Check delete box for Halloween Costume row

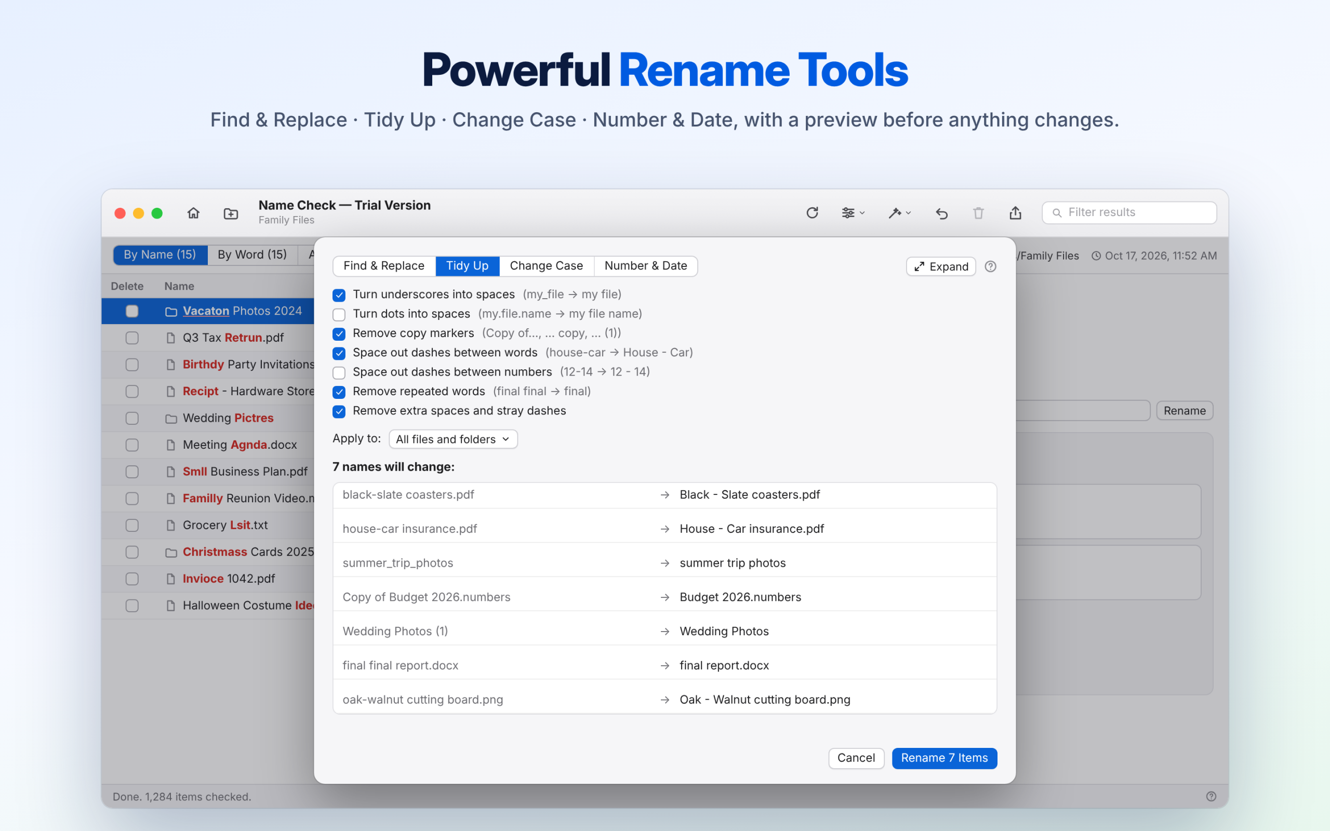132,606
